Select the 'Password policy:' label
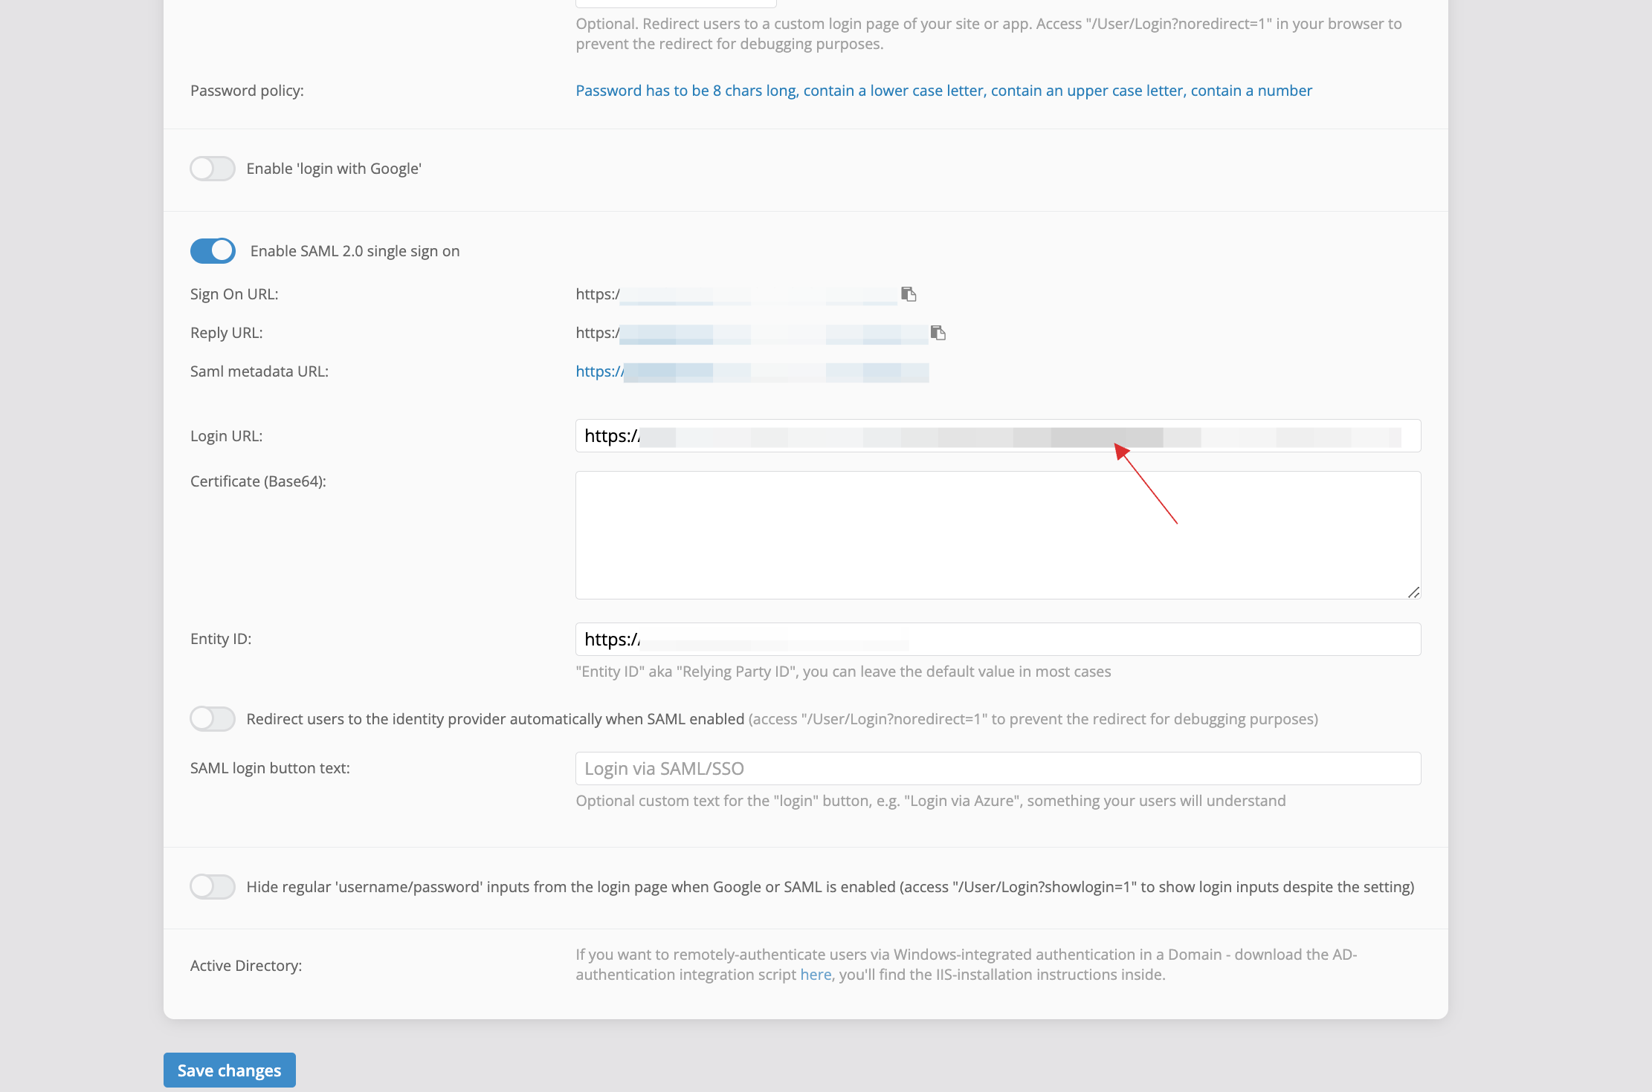The image size is (1652, 1092). tap(247, 91)
